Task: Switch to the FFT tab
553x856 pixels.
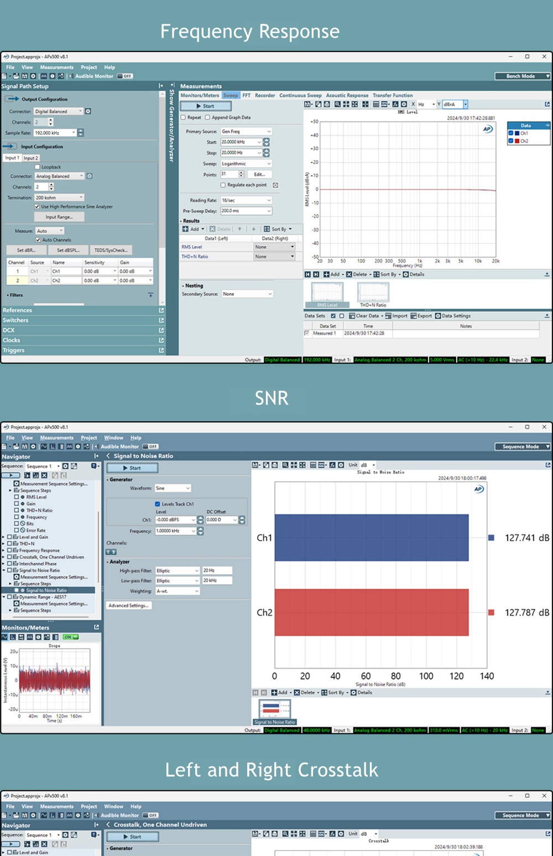Action: 246,95
